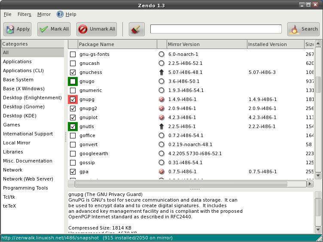The width and height of the screenshot is (323, 242).
Task: Uncheck the gnupg package checkbox
Action: click(73, 100)
